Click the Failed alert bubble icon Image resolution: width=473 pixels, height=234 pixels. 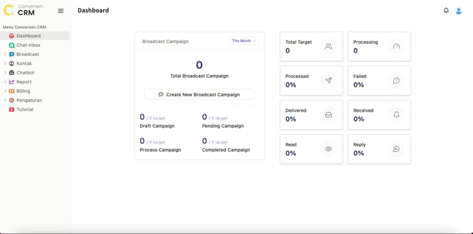pyautogui.click(x=397, y=80)
